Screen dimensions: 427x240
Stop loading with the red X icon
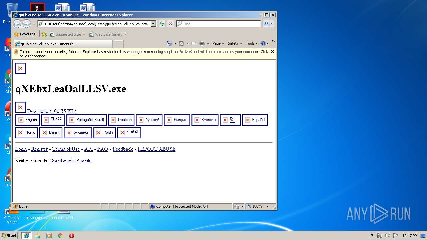point(170,24)
